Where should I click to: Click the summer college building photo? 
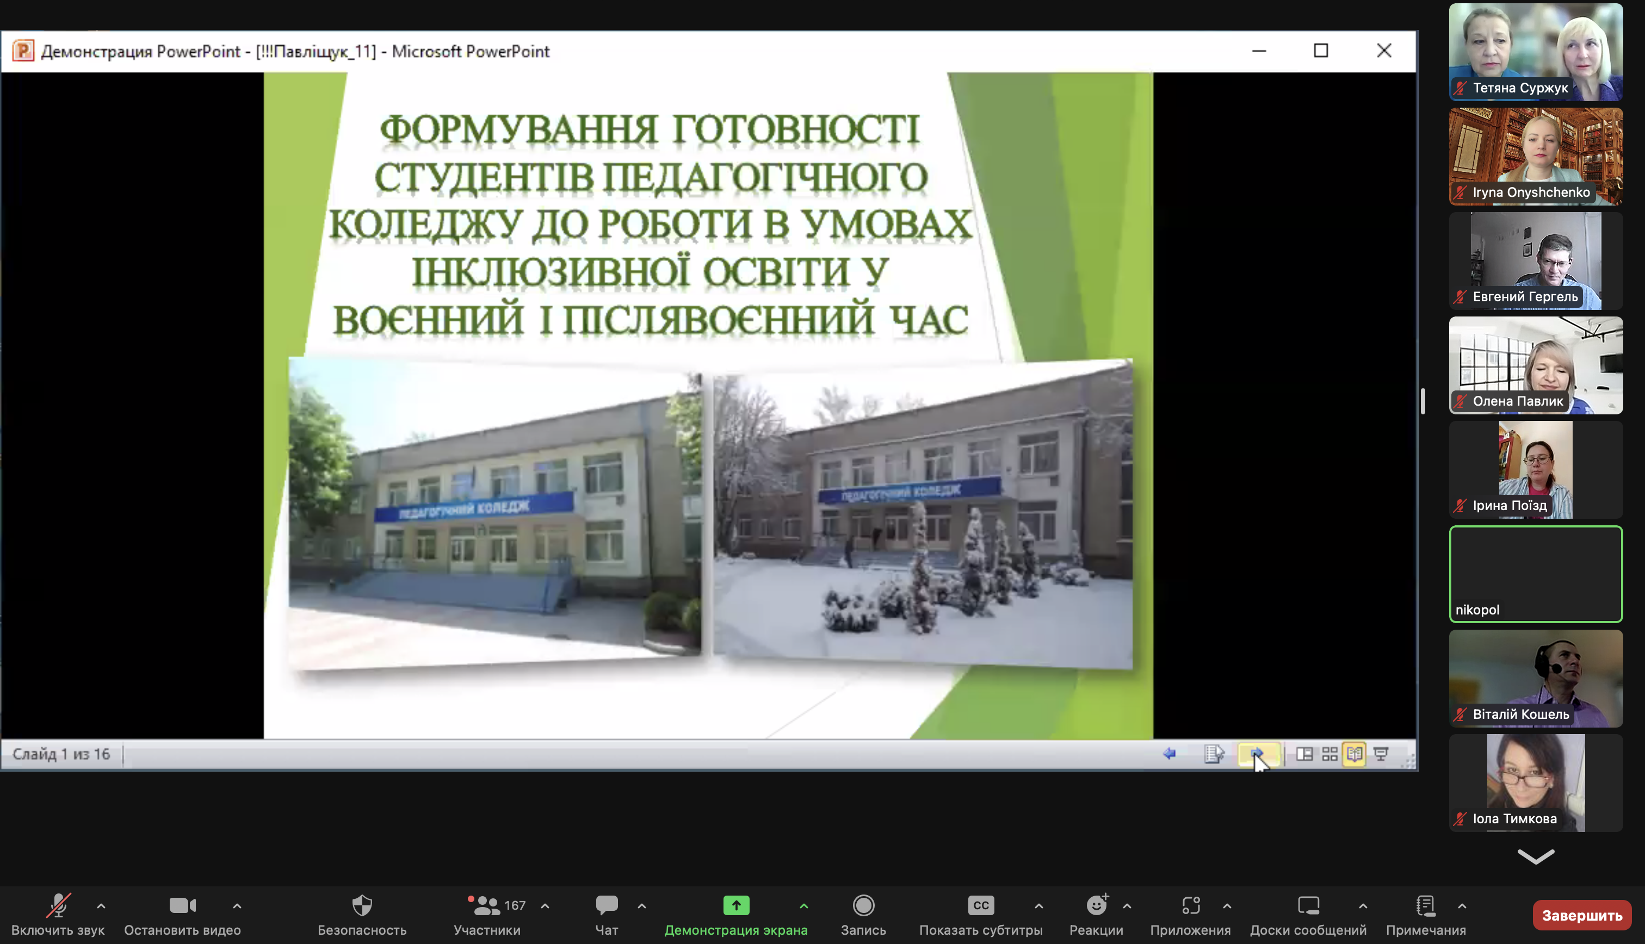tap(494, 512)
